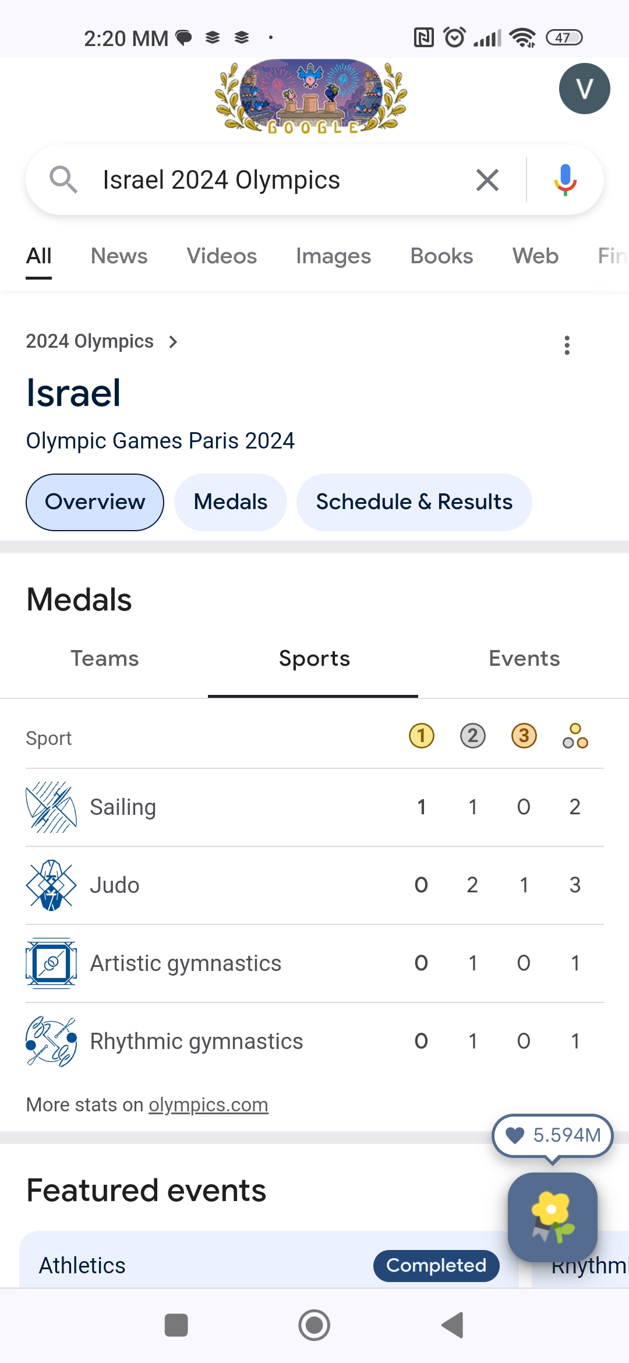
Task: Open the three-dot options menu for the Israel card
Action: click(567, 345)
